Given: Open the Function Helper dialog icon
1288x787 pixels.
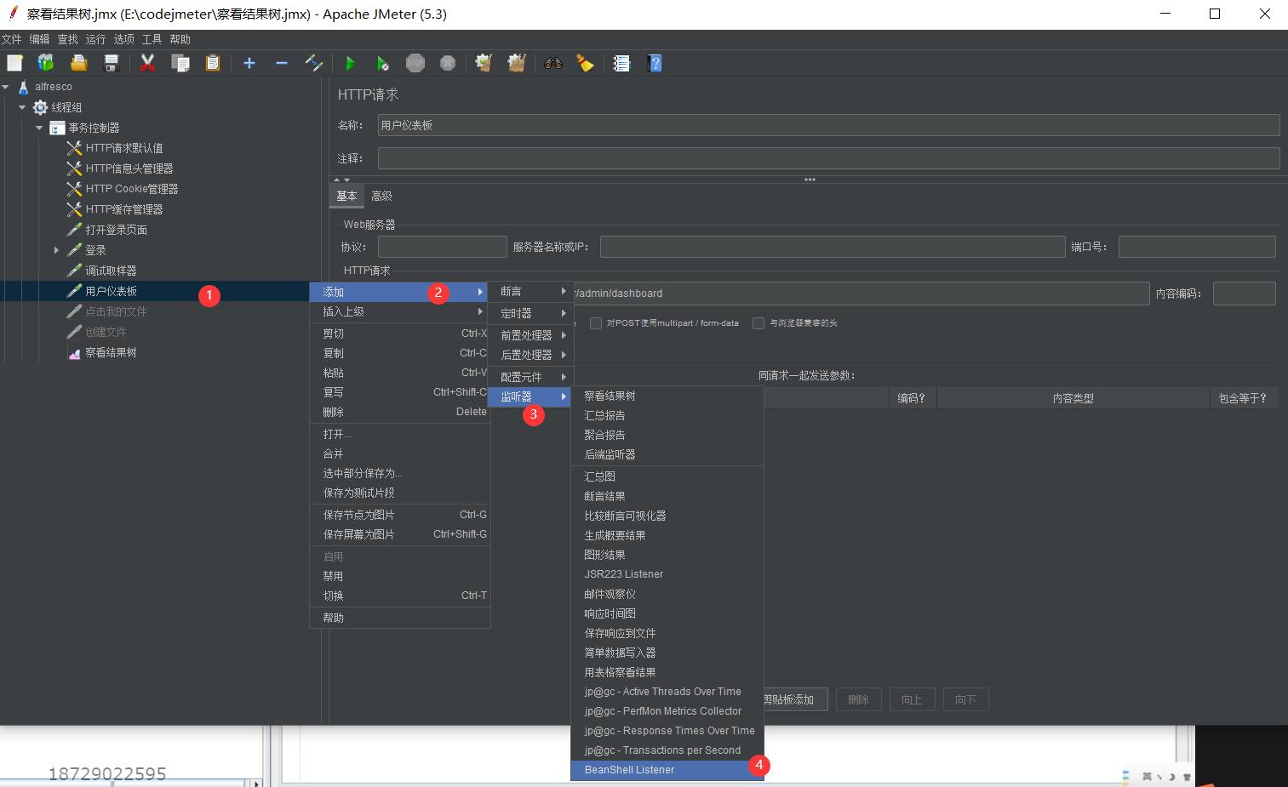Looking at the screenshot, I should point(621,63).
